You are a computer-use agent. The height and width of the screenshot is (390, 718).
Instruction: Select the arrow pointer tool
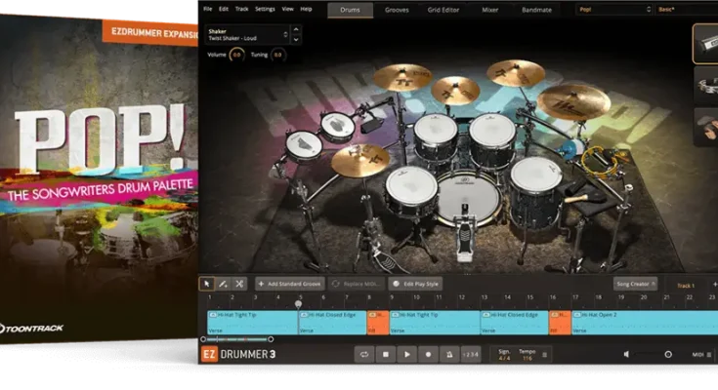[207, 284]
